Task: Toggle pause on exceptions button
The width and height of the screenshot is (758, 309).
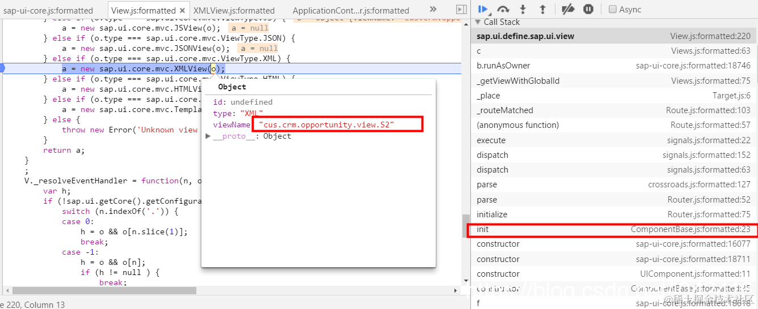Action: (x=588, y=9)
